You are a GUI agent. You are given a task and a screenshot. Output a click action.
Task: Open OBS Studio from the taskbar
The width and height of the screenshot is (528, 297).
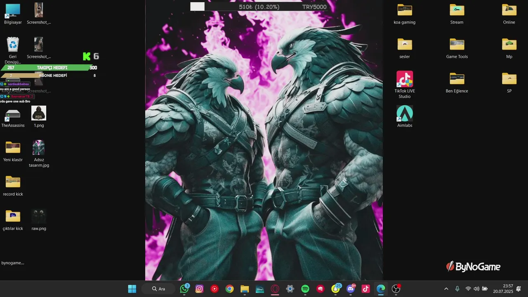coord(396,289)
